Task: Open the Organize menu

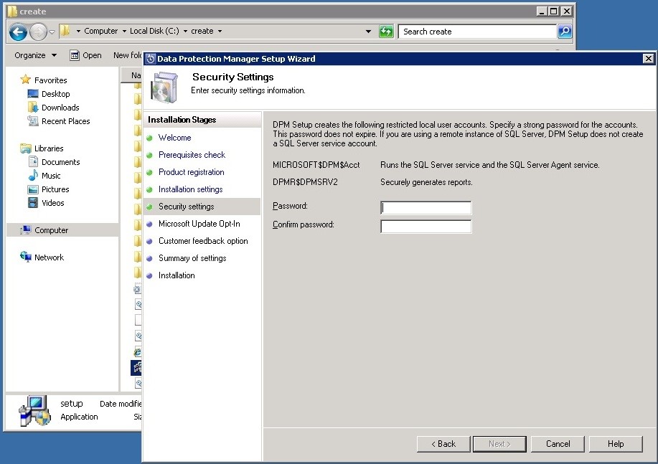Action: pyautogui.click(x=35, y=55)
